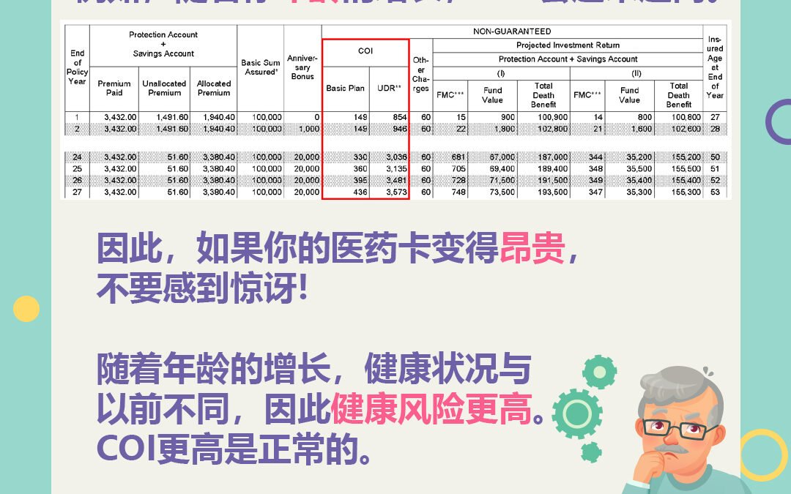
Task: Select the NON-GUARANTEED header
Action: pos(511,31)
